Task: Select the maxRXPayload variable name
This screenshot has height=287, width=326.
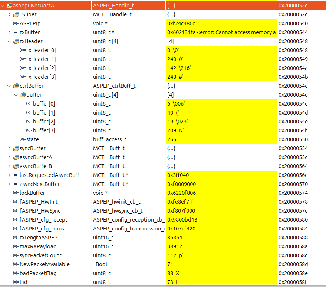Action: (x=38, y=246)
